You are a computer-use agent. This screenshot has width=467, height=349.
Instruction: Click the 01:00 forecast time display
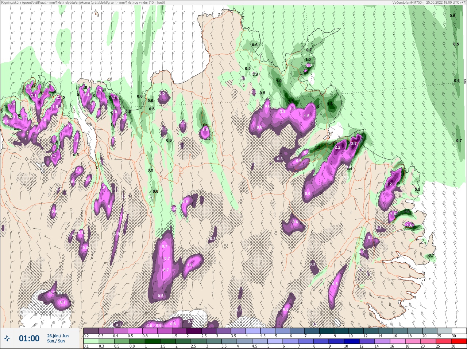29,338
